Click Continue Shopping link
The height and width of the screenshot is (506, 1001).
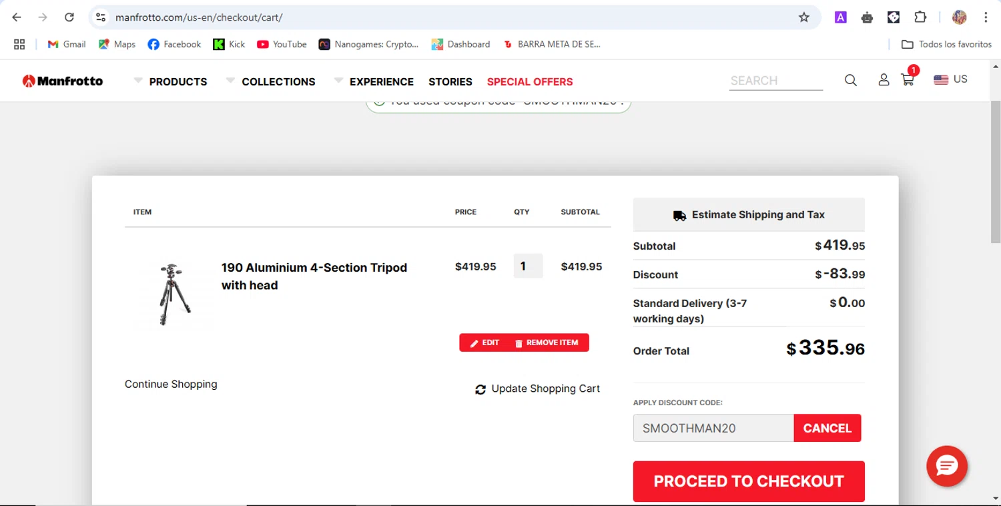[x=171, y=384]
